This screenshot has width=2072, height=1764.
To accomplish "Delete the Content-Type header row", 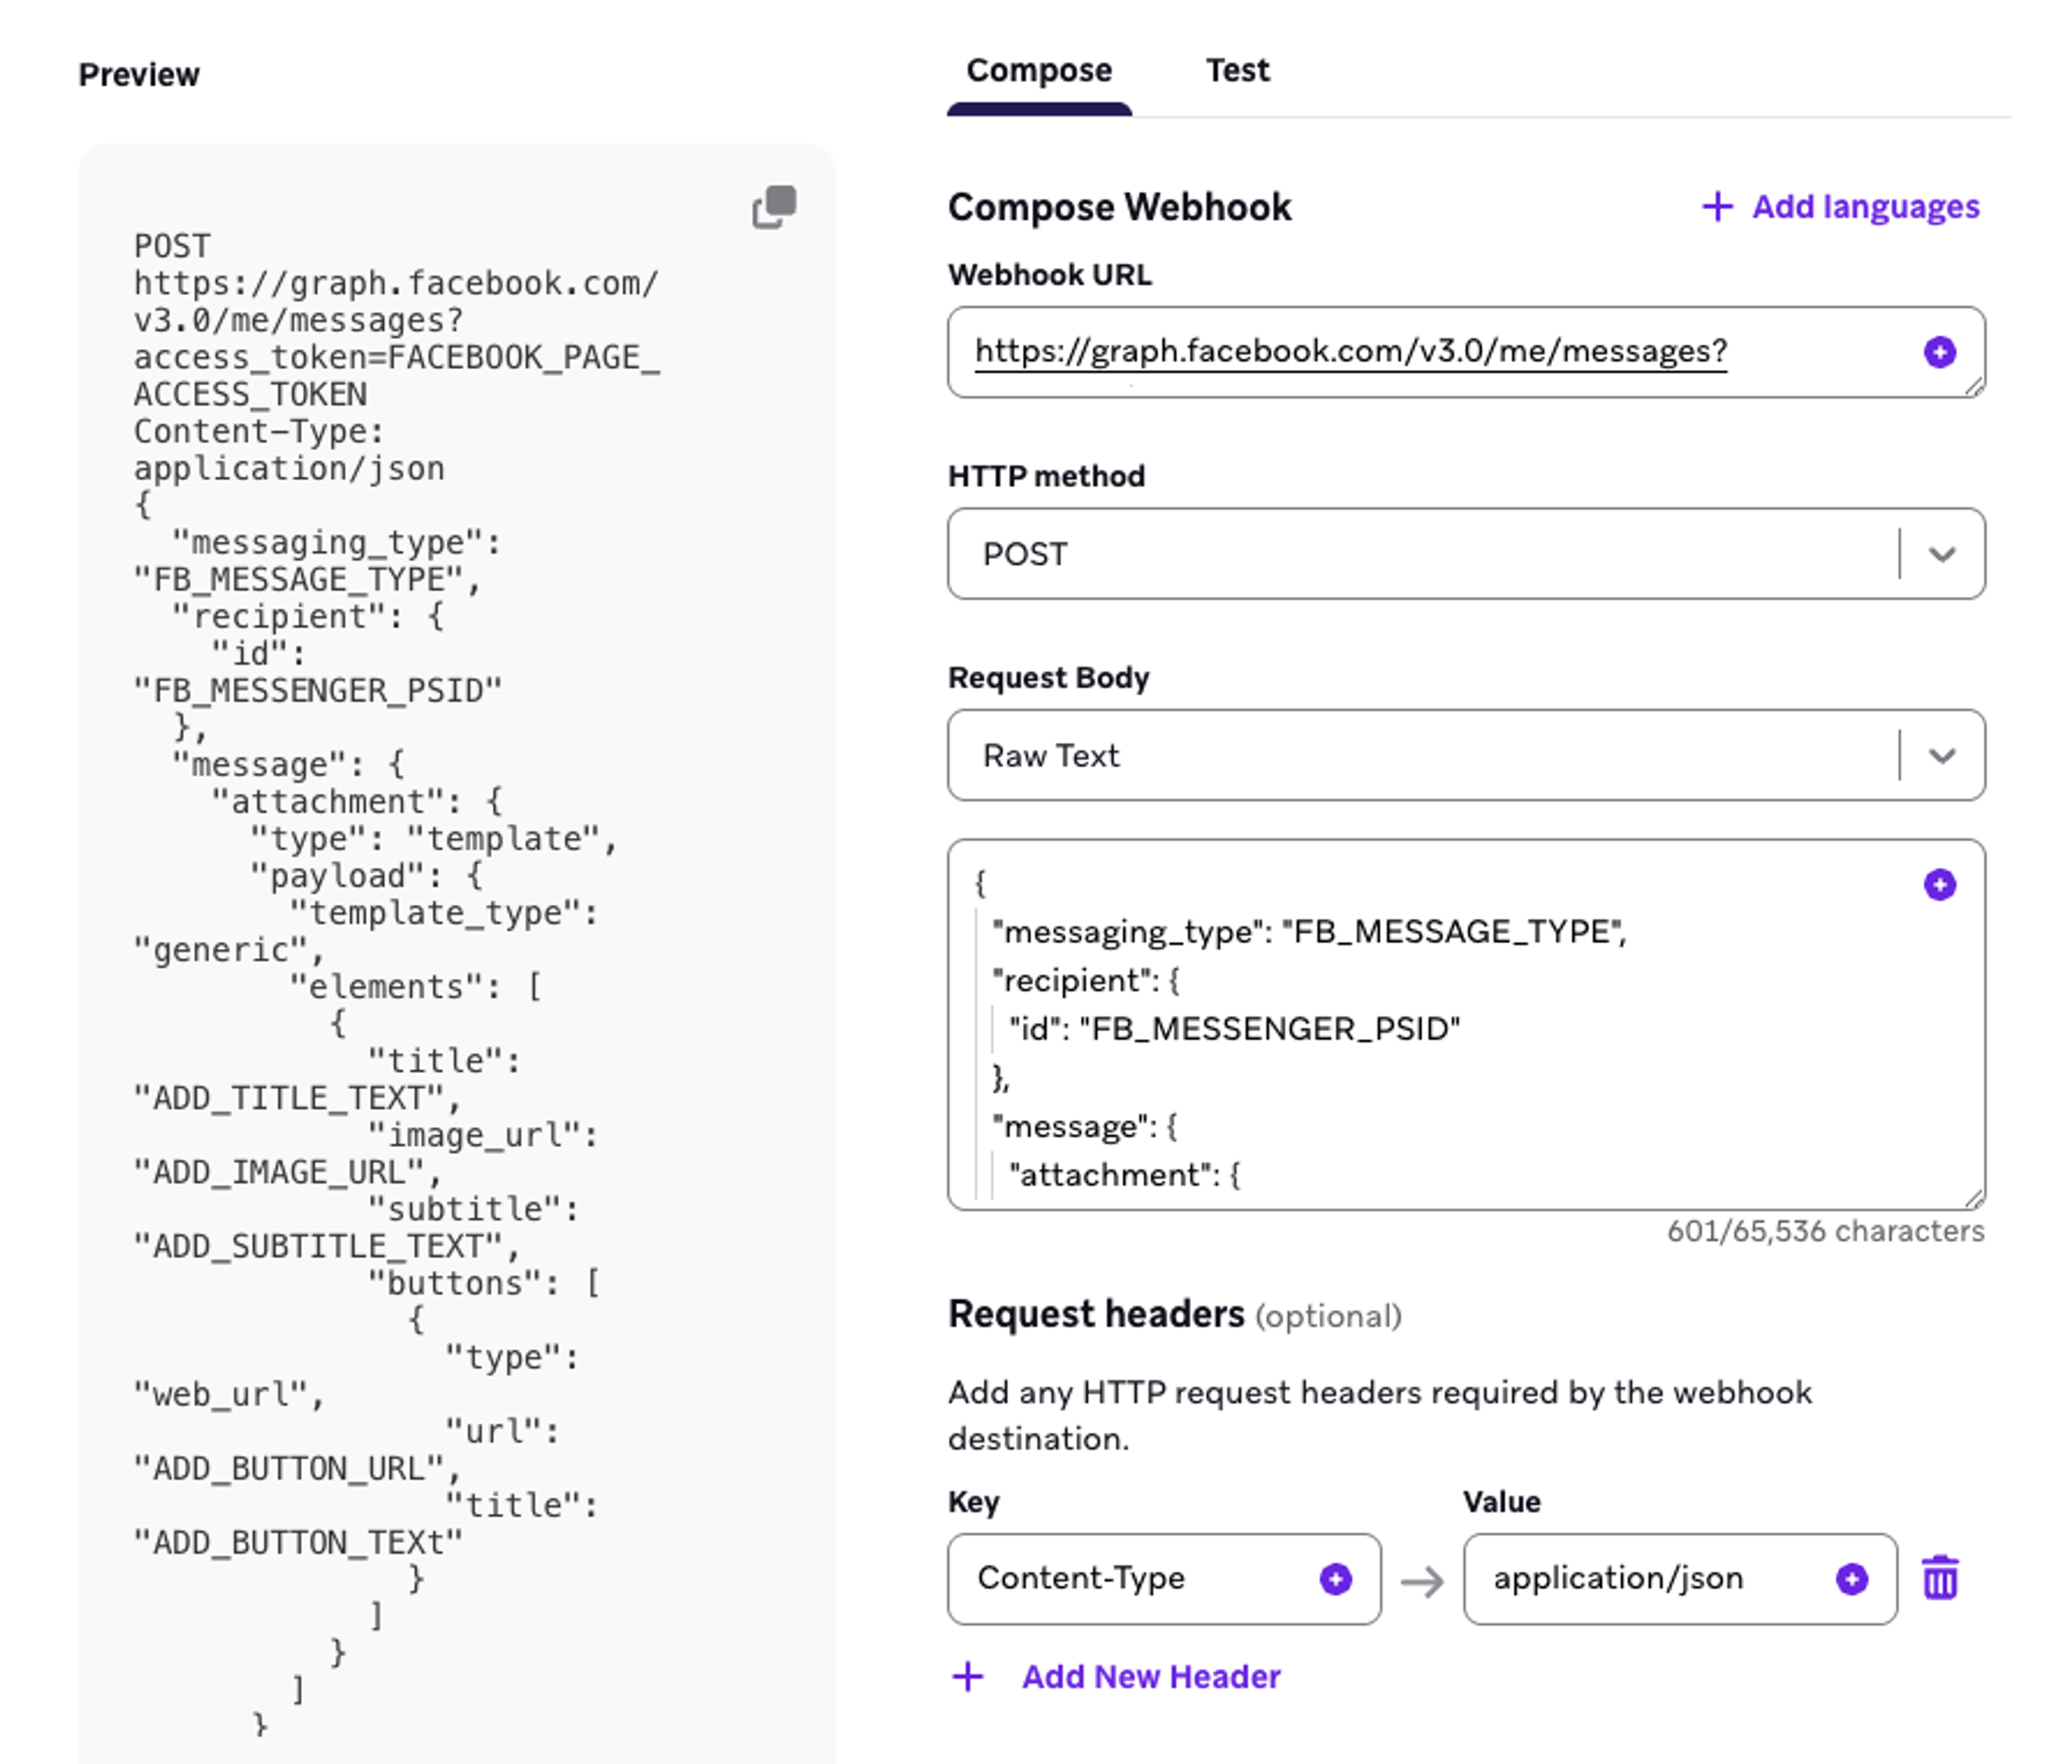I will click(x=1940, y=1577).
